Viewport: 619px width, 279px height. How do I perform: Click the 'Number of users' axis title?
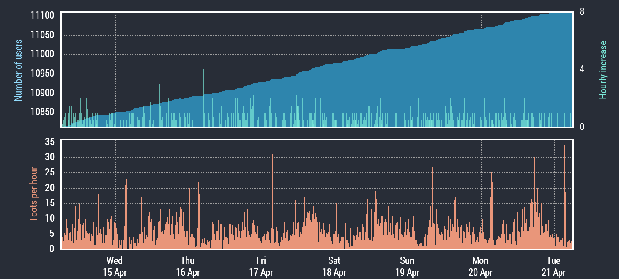[18, 70]
